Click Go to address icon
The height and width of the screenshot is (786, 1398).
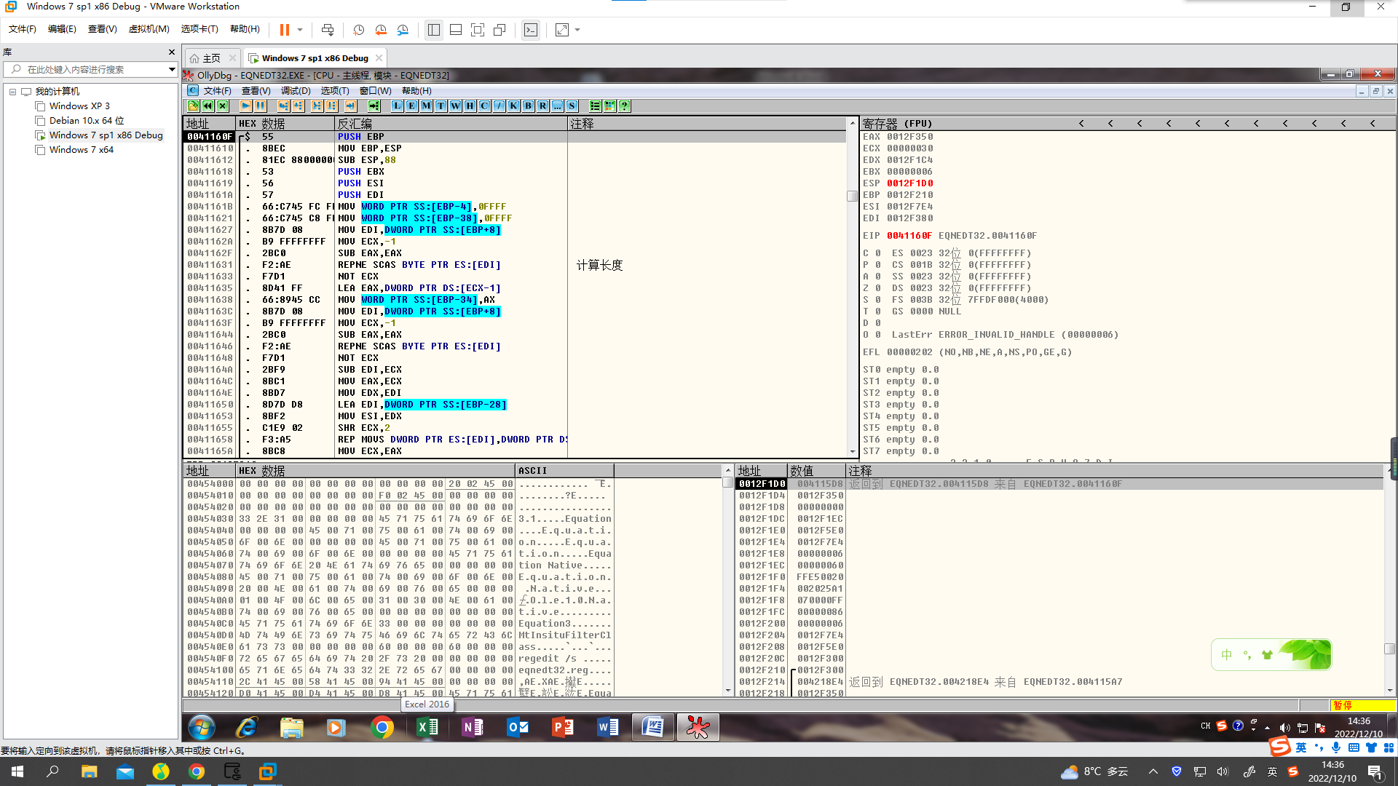click(374, 106)
